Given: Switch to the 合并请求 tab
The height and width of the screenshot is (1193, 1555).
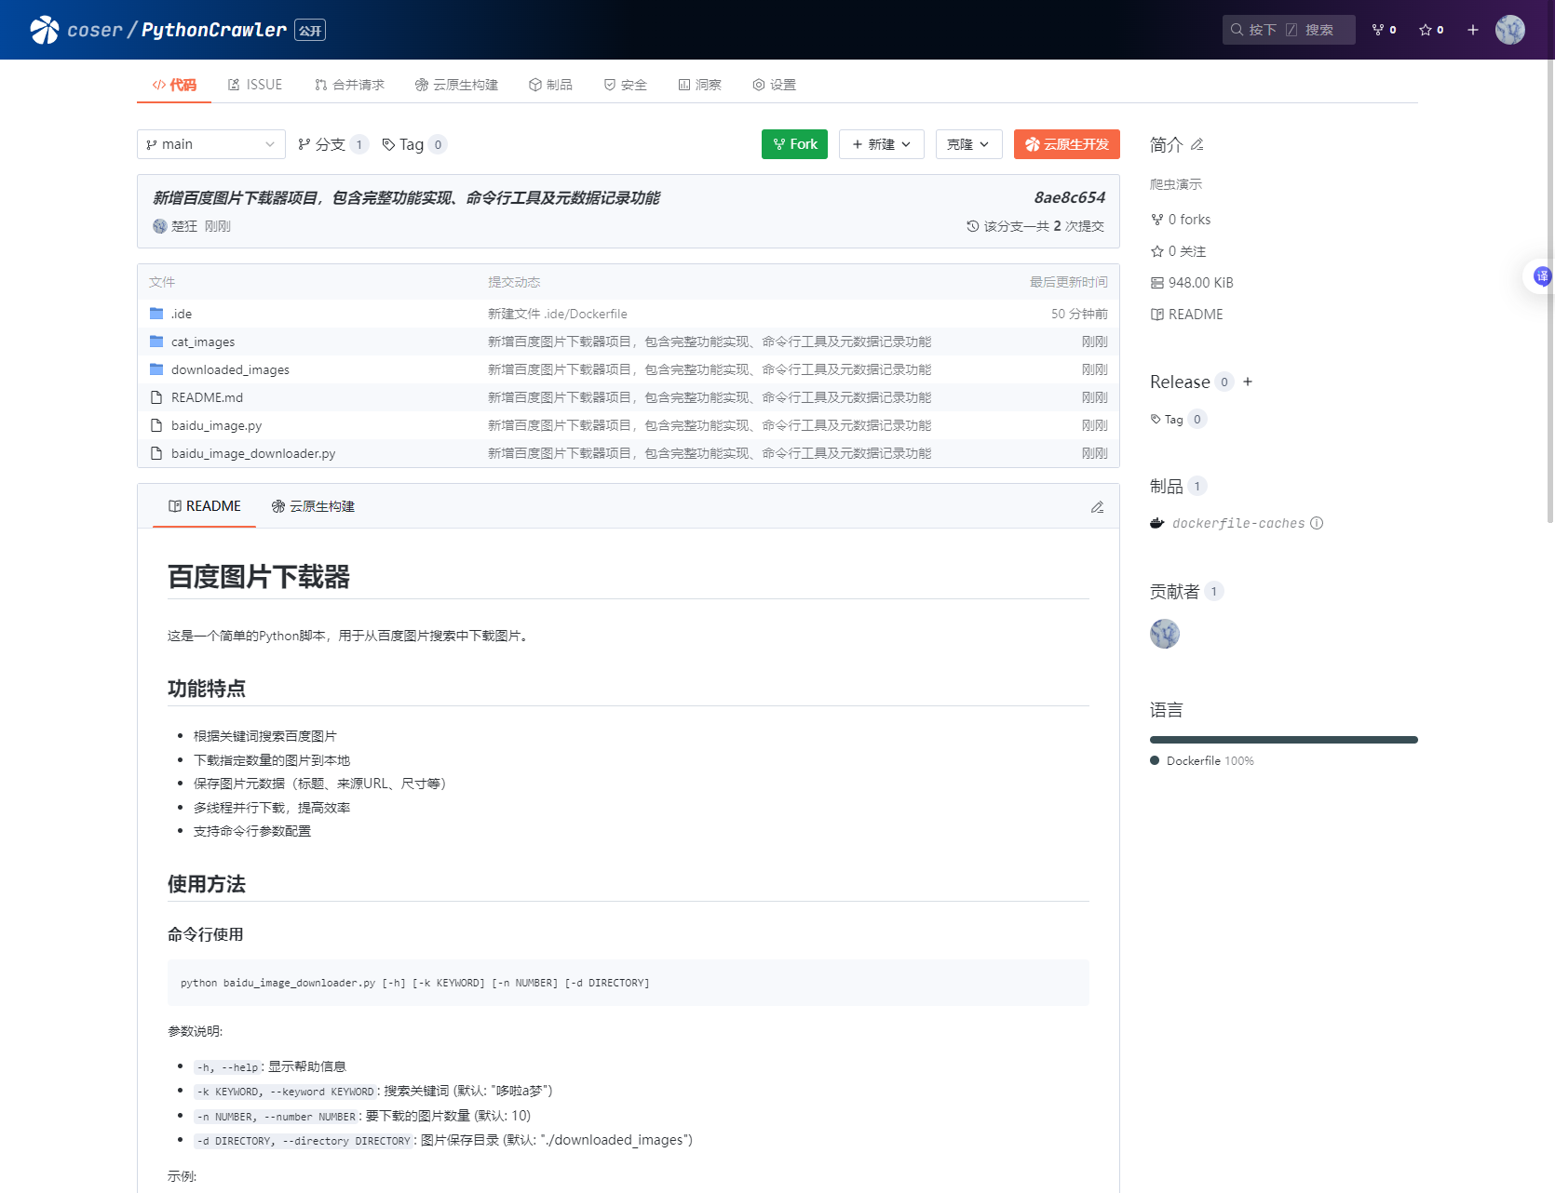Looking at the screenshot, I should [349, 85].
